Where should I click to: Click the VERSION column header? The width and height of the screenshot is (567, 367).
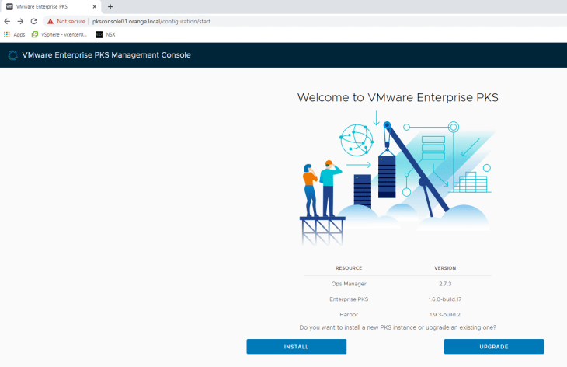click(x=445, y=267)
